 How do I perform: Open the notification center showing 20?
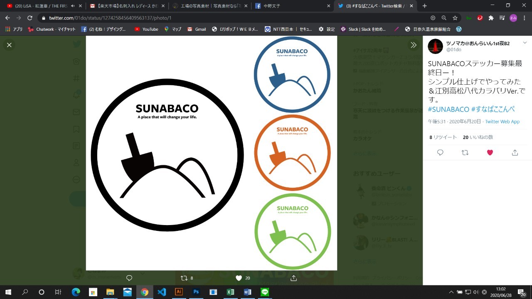click(x=522, y=292)
